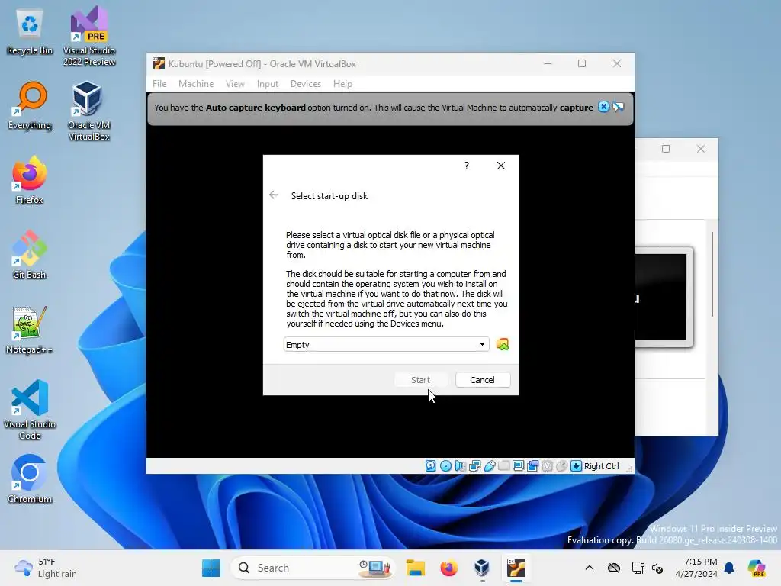The width and height of the screenshot is (781, 586).
Task: Show hidden system tray icons
Action: (x=590, y=568)
